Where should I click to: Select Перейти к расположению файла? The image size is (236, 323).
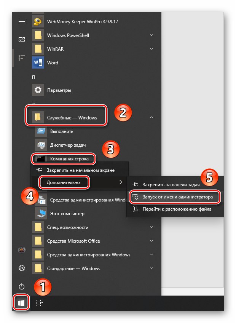pyautogui.click(x=175, y=209)
